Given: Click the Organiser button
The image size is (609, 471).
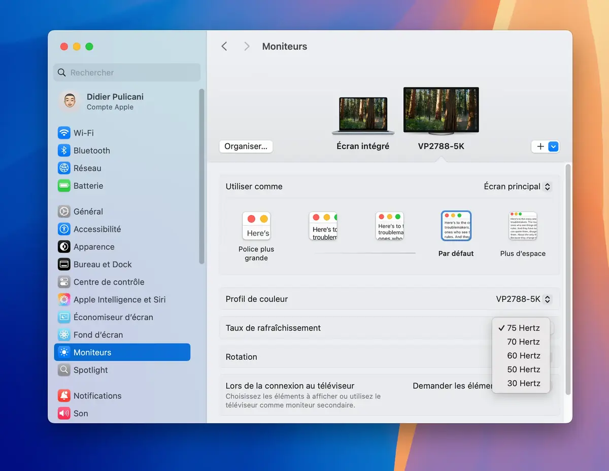Looking at the screenshot, I should [x=246, y=146].
